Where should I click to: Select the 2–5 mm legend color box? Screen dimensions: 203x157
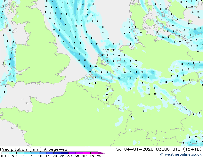28,153
